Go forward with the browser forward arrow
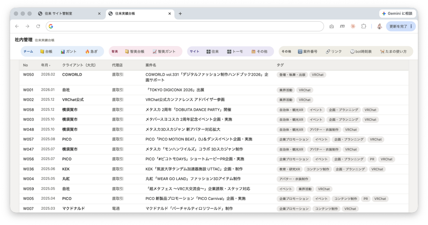428x225 pixels. pos(27,26)
